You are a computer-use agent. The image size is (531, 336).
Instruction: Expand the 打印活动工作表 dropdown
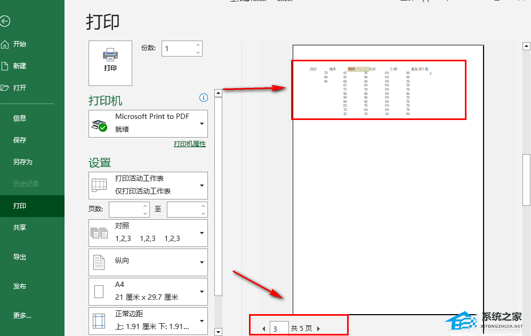pos(148,185)
